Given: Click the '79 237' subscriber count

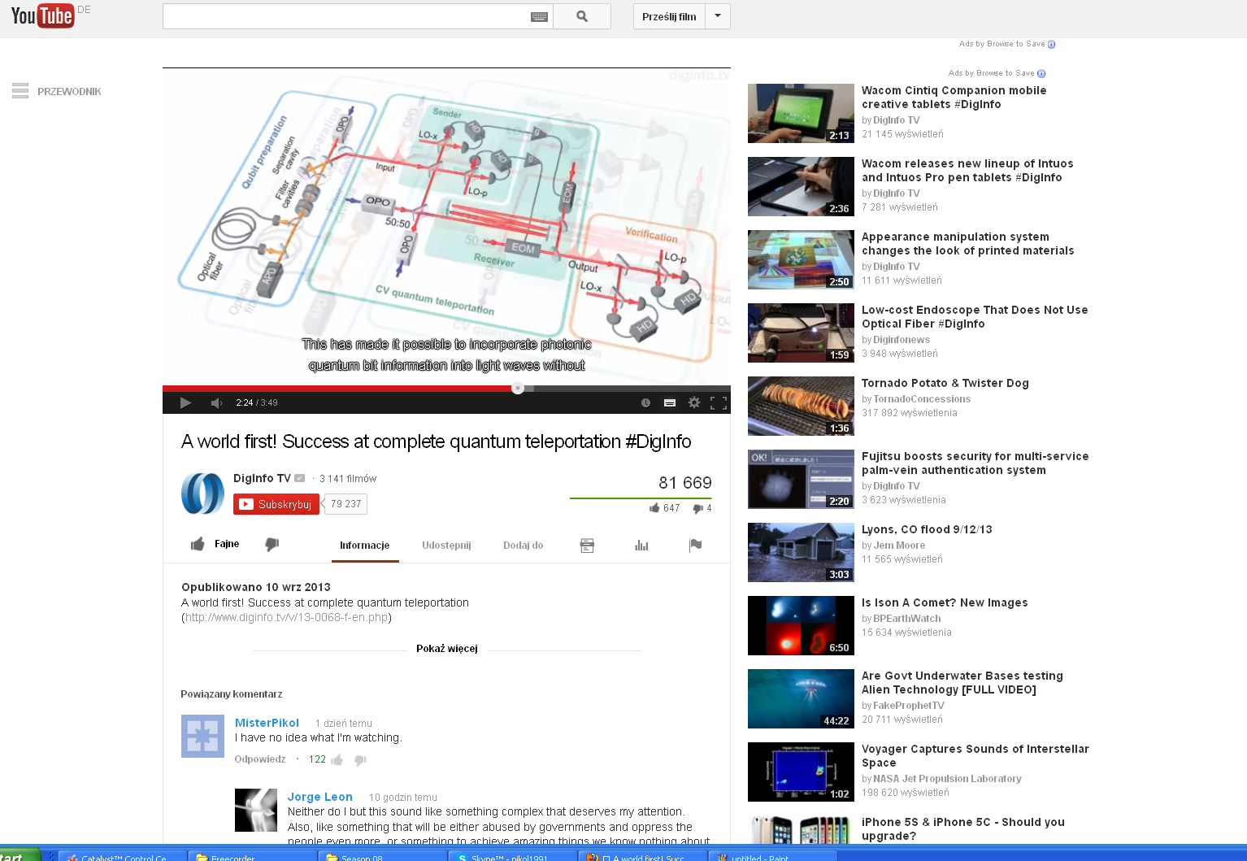Looking at the screenshot, I should (x=346, y=504).
